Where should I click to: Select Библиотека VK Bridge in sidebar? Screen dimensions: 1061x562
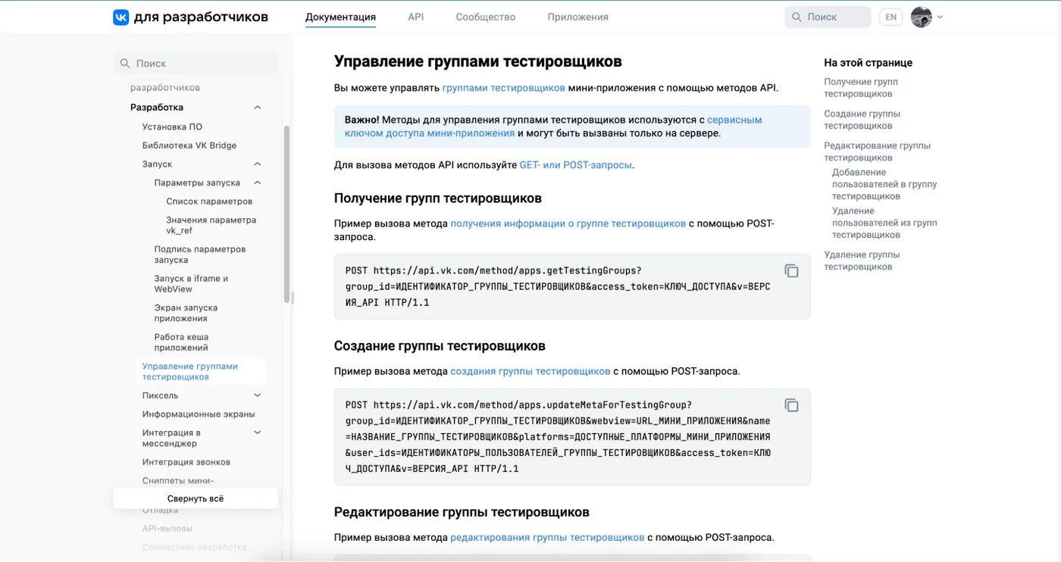click(x=189, y=145)
